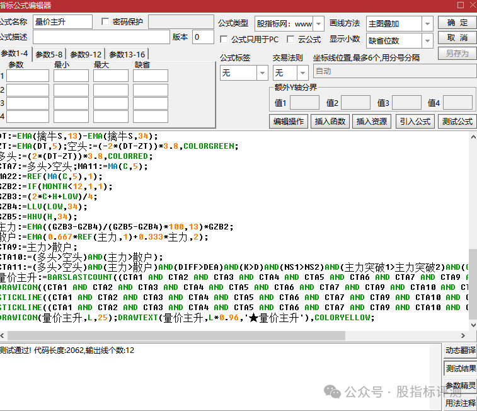The width and height of the screenshot is (477, 411).
Task: Click the code line GZB2:=IF(MONTH<12,1,1)
Action: (56, 187)
